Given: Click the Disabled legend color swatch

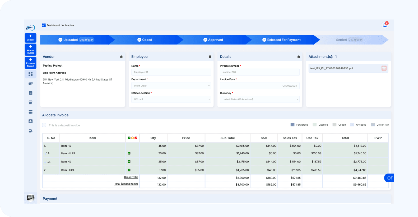Looking at the screenshot, I should click(314, 125).
